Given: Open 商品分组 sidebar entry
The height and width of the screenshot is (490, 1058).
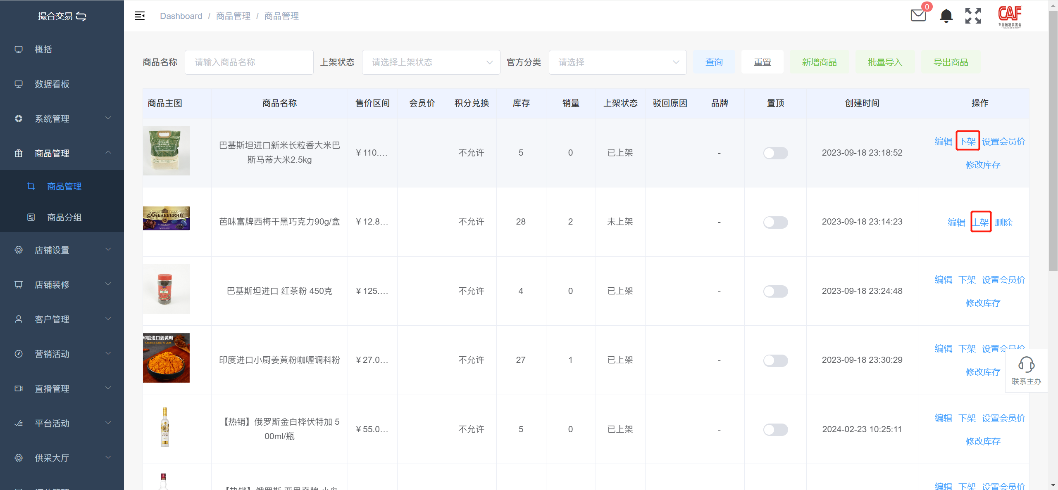Looking at the screenshot, I should pyautogui.click(x=64, y=217).
